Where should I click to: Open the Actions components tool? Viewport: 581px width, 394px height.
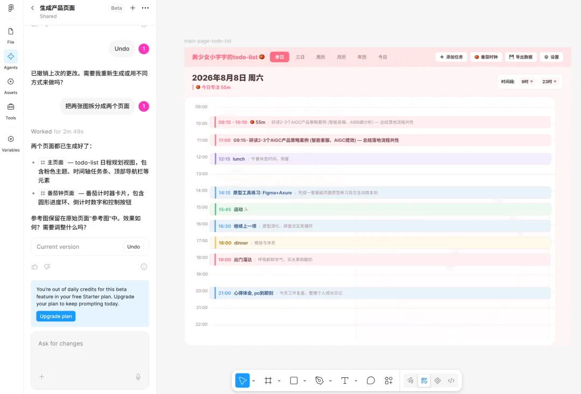389,381
